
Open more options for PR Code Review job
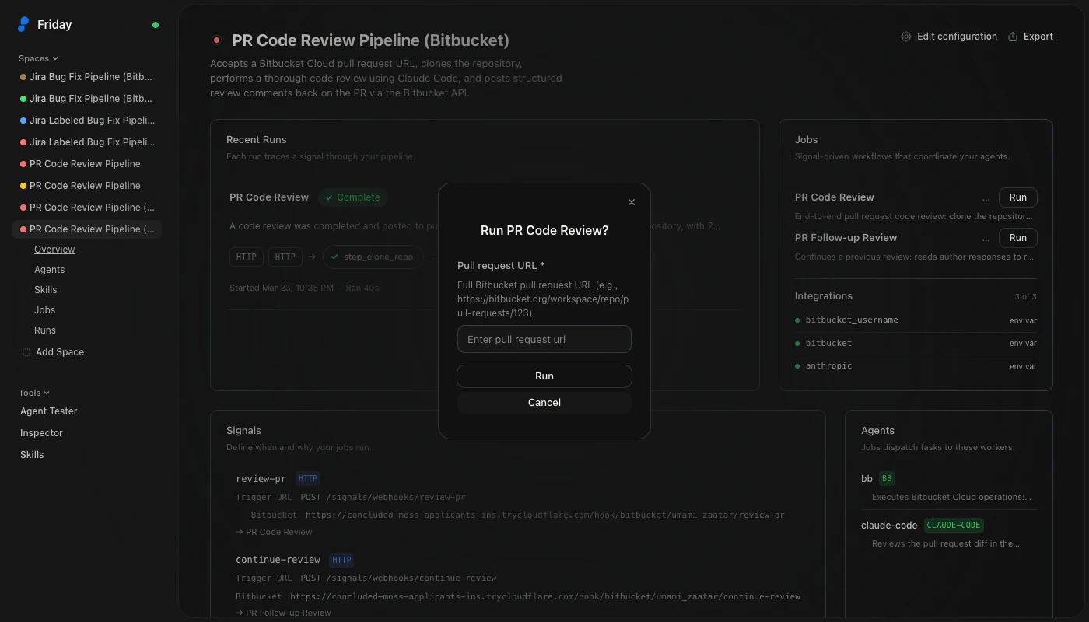coord(986,197)
